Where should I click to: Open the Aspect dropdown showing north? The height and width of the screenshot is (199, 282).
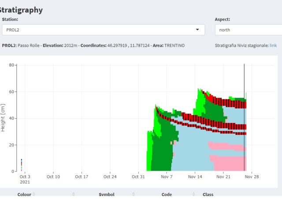click(x=249, y=30)
